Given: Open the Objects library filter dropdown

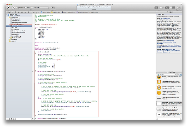Looking at the screenshot, I should [167, 75].
